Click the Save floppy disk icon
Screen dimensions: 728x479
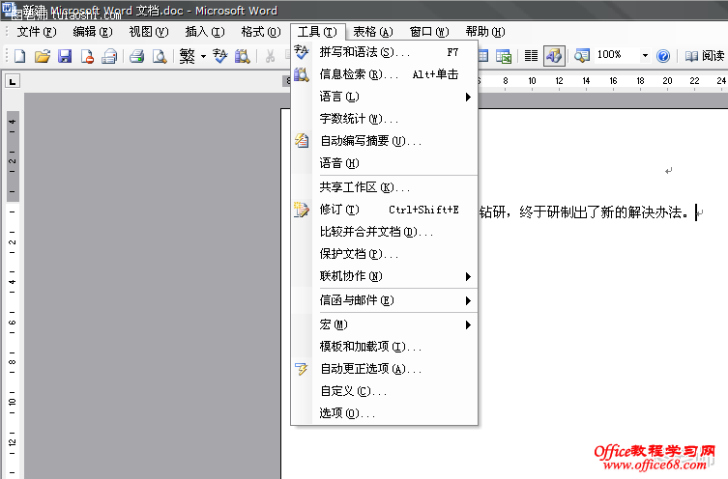tap(65, 57)
